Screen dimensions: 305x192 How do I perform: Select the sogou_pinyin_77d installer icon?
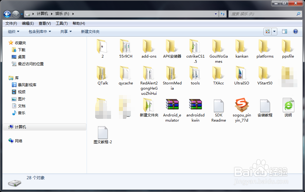point(242,105)
